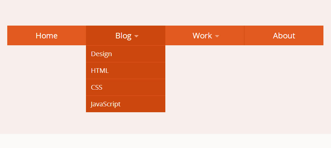Image resolution: width=331 pixels, height=148 pixels.
Task: Click the JavaScript link text
Action: (105, 104)
